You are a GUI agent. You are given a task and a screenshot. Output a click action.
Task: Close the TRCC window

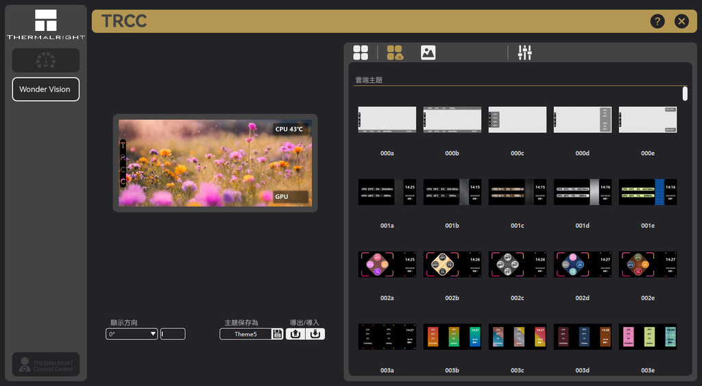coord(681,21)
